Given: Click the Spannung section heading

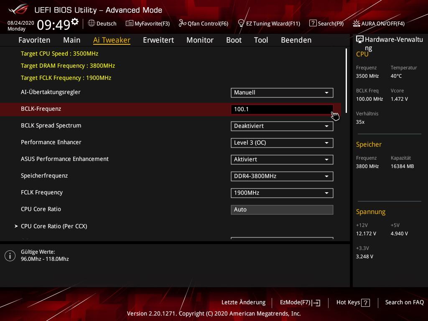Looking at the screenshot, I should click(371, 212).
